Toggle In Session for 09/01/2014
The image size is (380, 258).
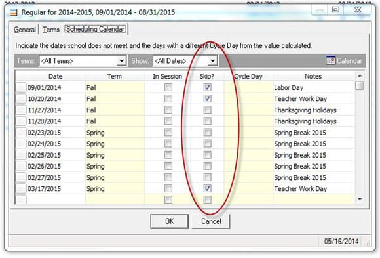[168, 87]
